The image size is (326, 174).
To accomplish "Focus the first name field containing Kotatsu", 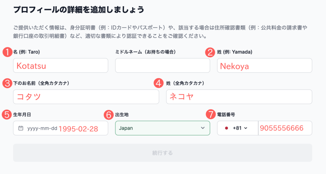I will 61,66.
